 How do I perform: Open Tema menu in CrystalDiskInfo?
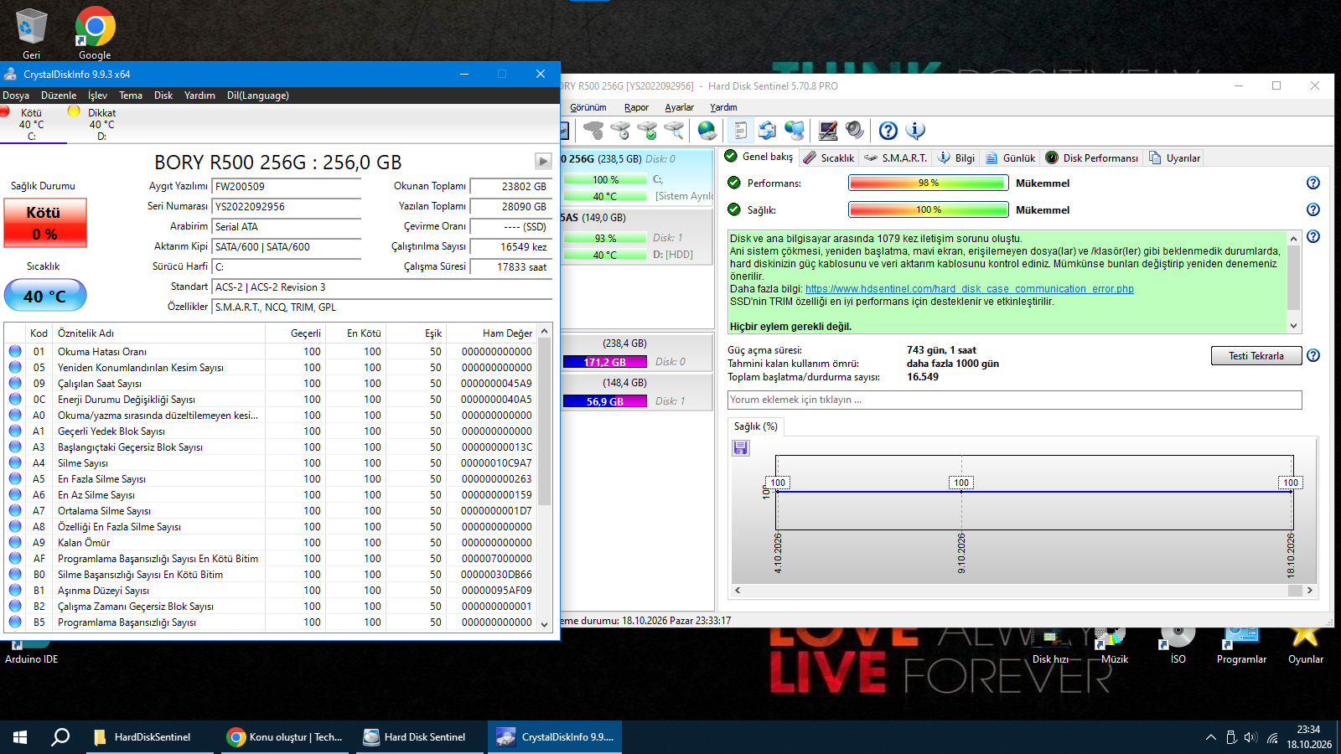(131, 96)
